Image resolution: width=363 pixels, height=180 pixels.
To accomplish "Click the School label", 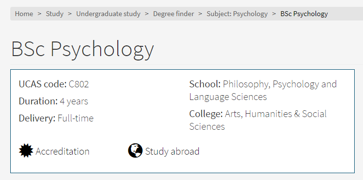I will coord(205,84).
